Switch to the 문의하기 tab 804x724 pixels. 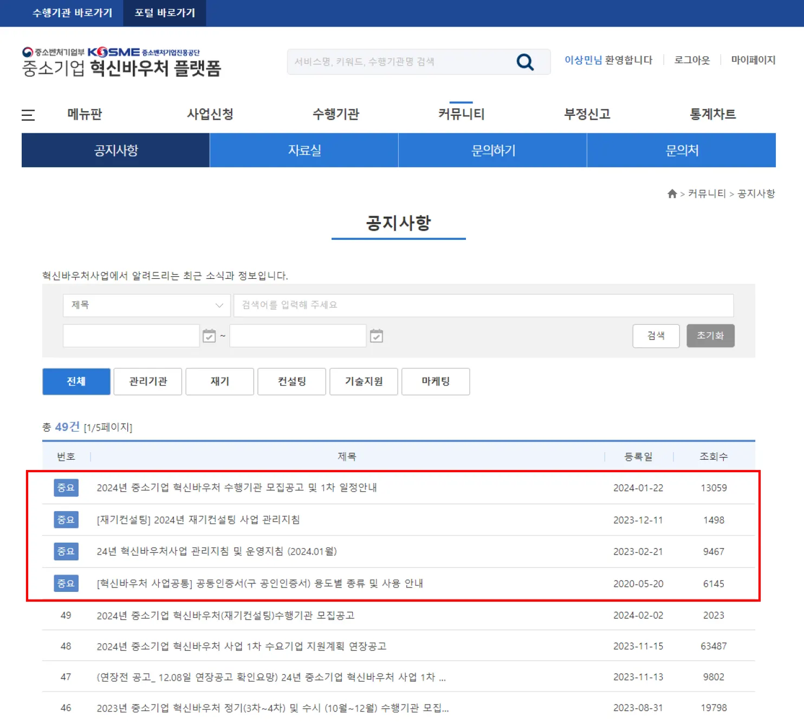tap(492, 150)
